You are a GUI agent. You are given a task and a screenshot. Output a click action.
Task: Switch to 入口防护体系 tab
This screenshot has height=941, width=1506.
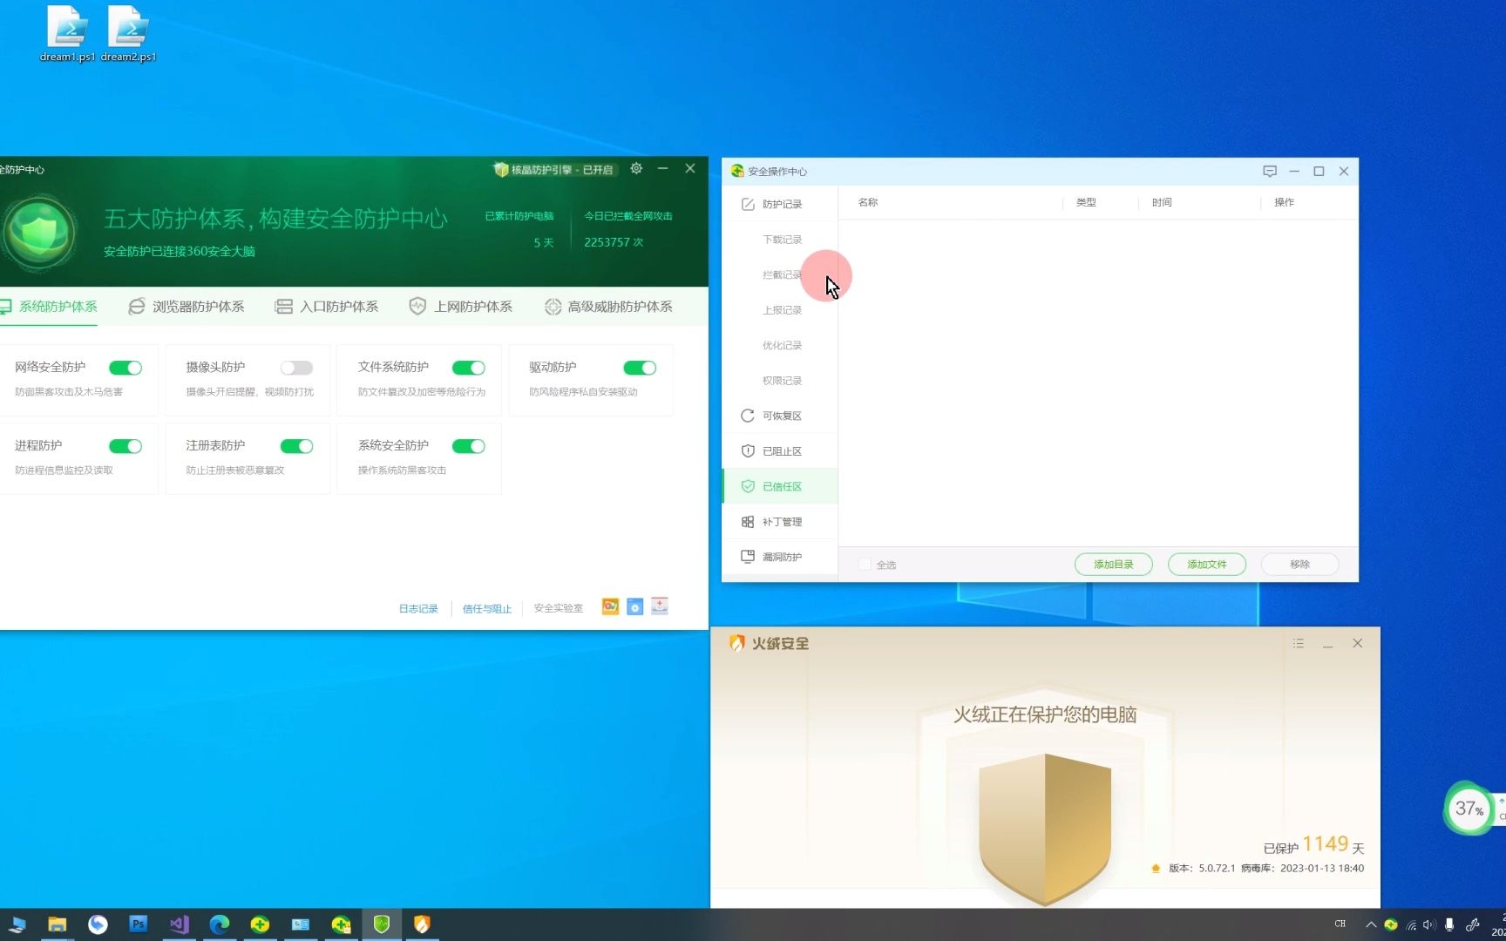(x=327, y=307)
